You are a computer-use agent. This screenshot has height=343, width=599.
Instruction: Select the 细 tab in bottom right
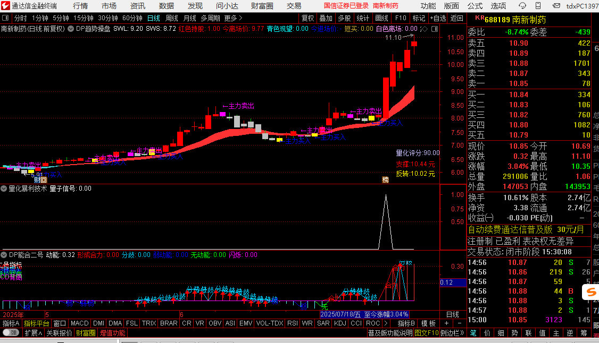pos(501,333)
